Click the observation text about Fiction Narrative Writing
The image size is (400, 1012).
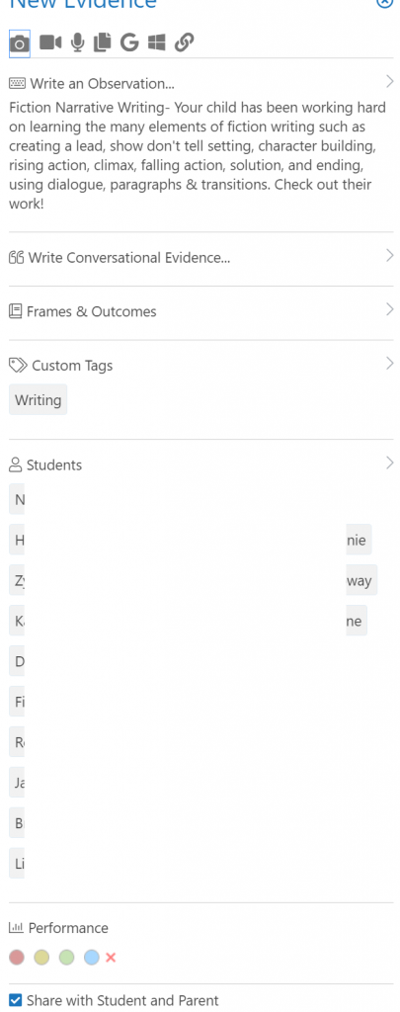(x=200, y=155)
